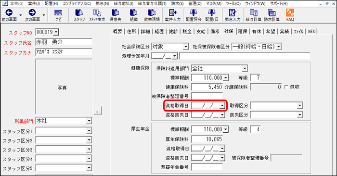Open the スタッフ検索 search icon
Image resolution: width=337 pixels, height=176 pixels.
pos(97,15)
